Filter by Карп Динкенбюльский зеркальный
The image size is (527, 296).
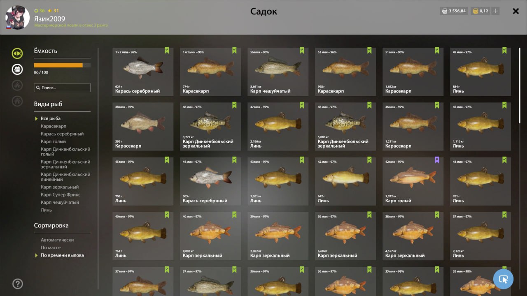coord(65,164)
